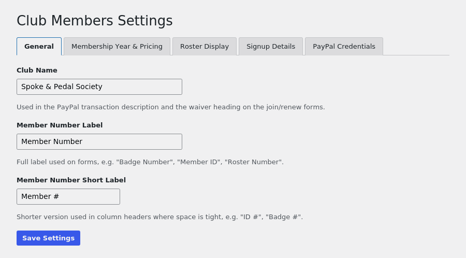Click the 'Member Number Short Label' heading
466x258 pixels.
pyautogui.click(x=71, y=180)
